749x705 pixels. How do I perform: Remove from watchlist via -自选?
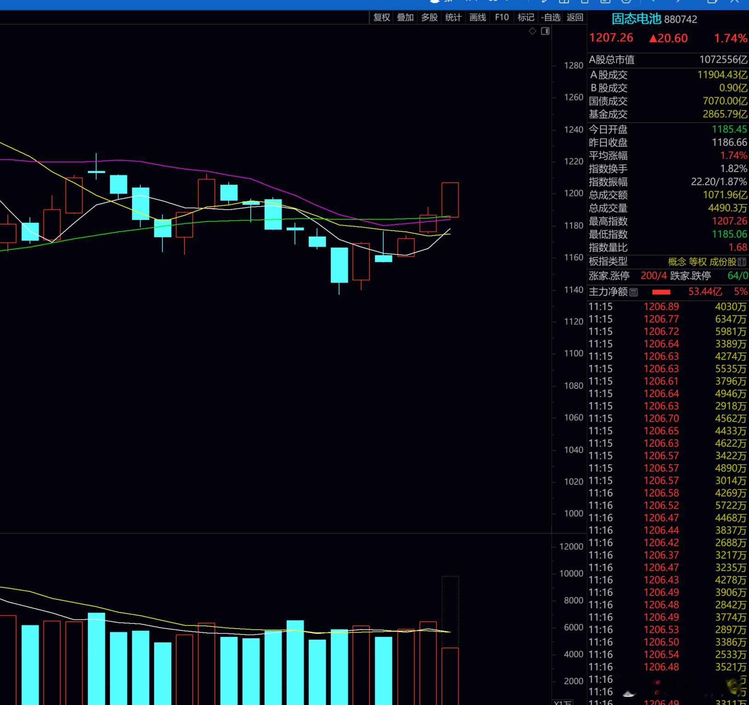click(x=551, y=17)
